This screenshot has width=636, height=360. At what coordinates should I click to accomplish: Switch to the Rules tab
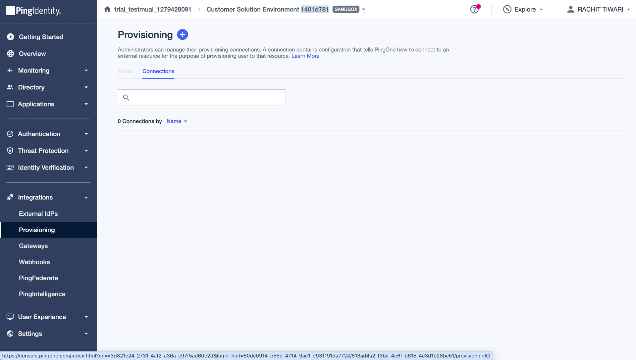pyautogui.click(x=125, y=71)
